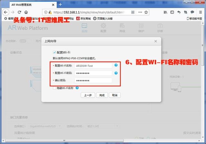Close the 上网向导 dialog with the X
The height and width of the screenshot is (144, 206).
tap(155, 41)
